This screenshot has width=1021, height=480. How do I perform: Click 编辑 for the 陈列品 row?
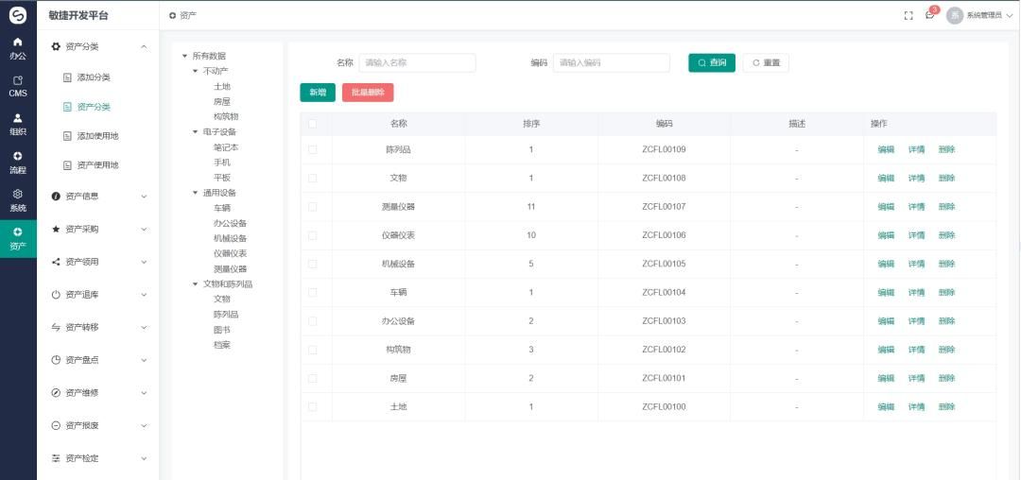[886, 149]
